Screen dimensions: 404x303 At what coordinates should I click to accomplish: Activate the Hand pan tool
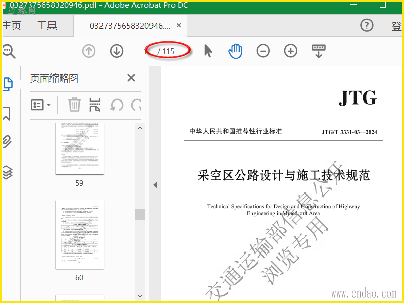[x=235, y=51]
